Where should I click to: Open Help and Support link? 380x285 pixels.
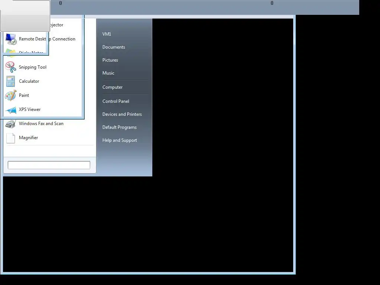pos(119,140)
